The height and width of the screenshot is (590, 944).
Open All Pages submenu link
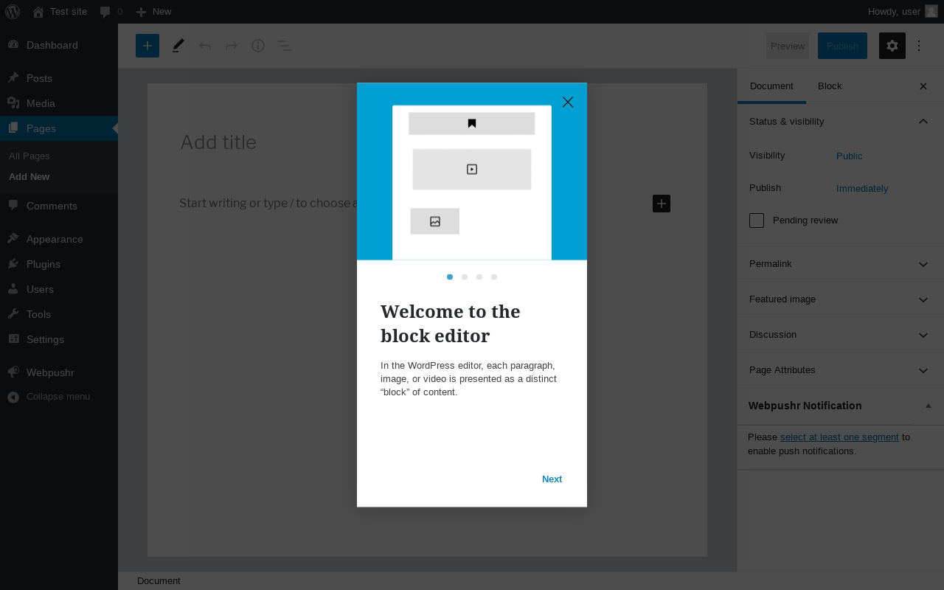point(29,156)
